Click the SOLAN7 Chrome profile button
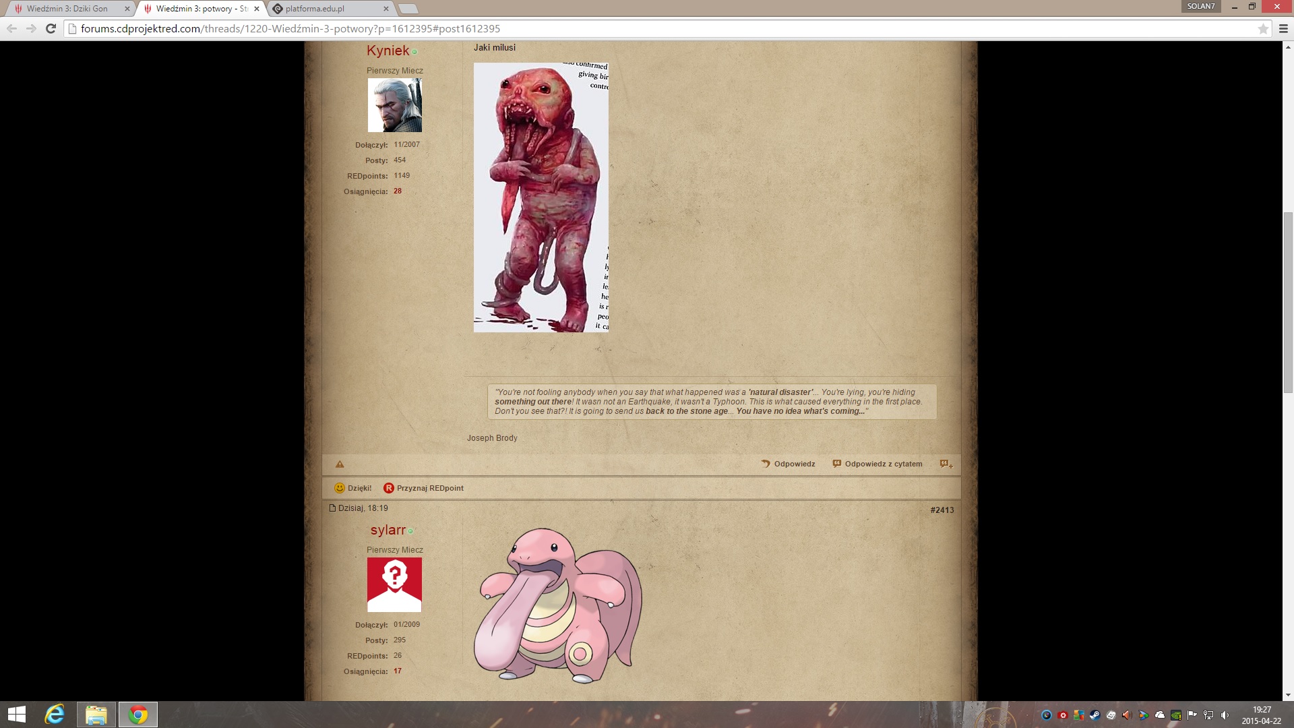Image resolution: width=1294 pixels, height=728 pixels. click(x=1201, y=6)
